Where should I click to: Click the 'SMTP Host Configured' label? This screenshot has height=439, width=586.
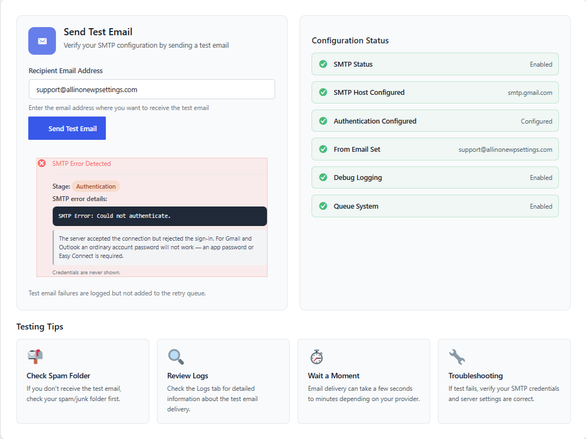[370, 92]
